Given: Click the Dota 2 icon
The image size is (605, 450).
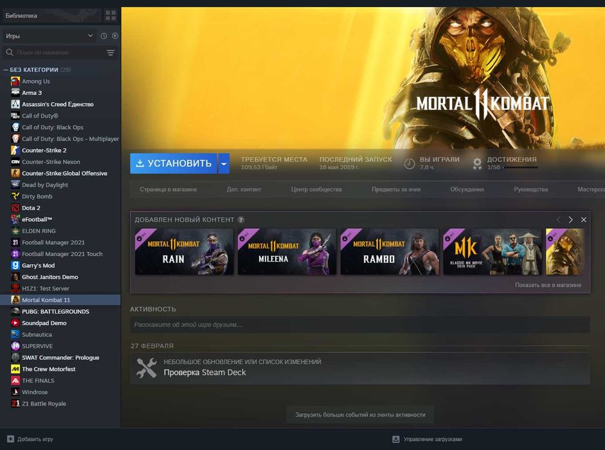Looking at the screenshot, I should click(15, 208).
